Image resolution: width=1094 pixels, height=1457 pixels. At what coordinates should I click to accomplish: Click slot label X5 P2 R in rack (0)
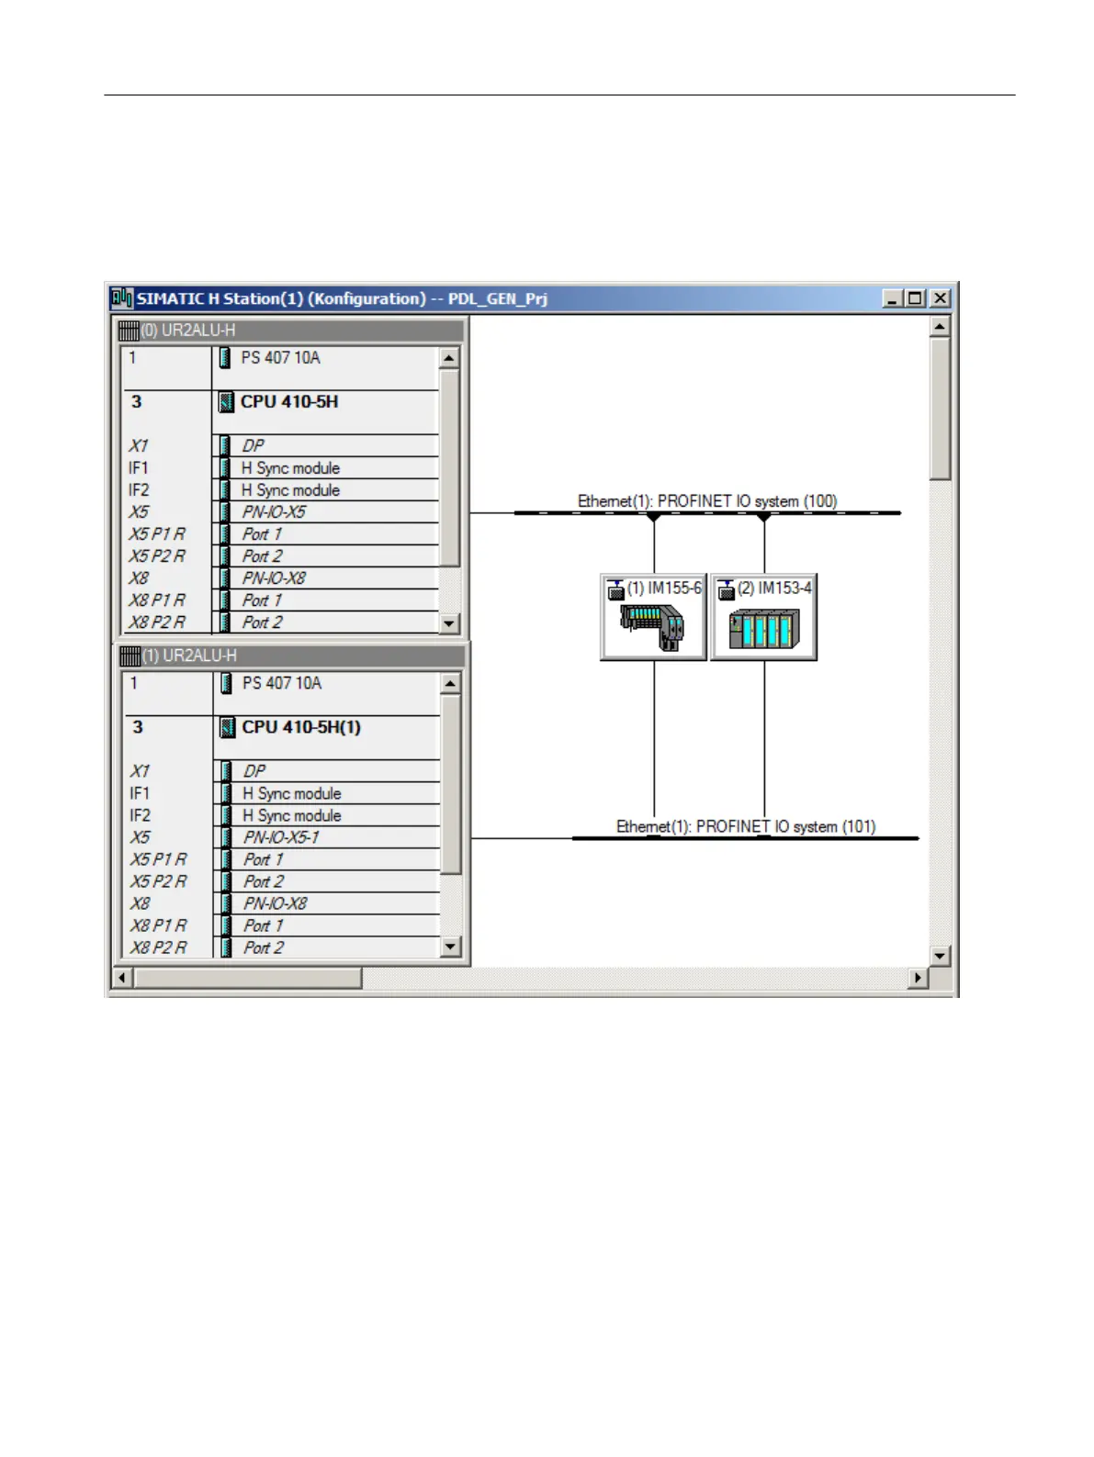click(x=157, y=556)
